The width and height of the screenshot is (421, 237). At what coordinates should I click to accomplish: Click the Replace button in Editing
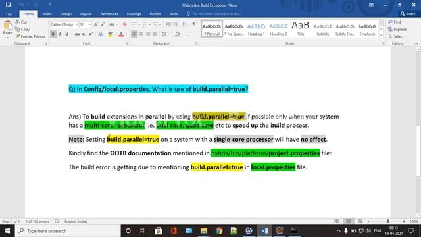397,29
